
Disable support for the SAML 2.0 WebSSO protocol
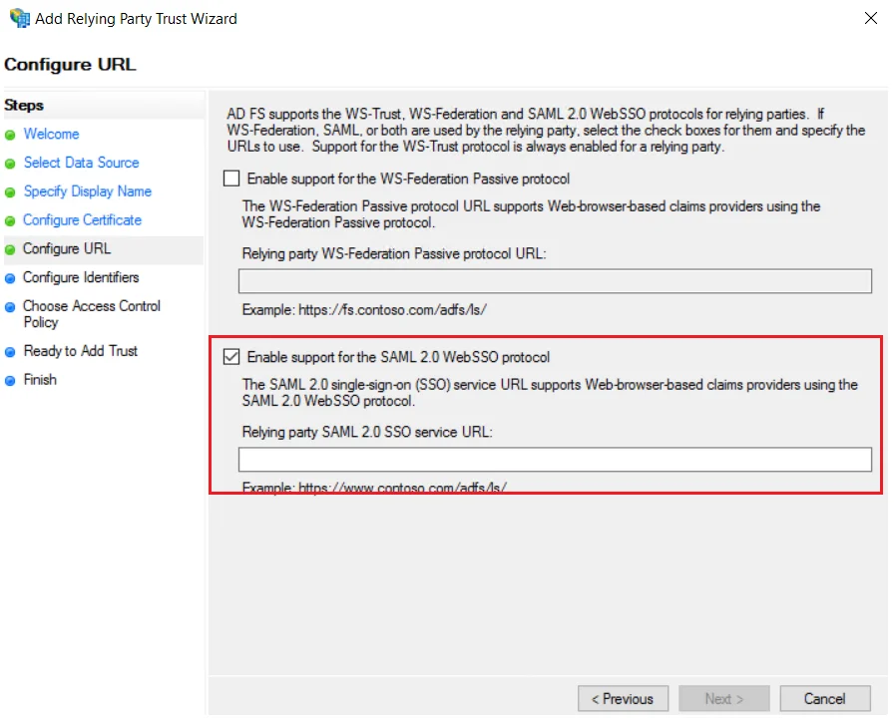coord(231,356)
